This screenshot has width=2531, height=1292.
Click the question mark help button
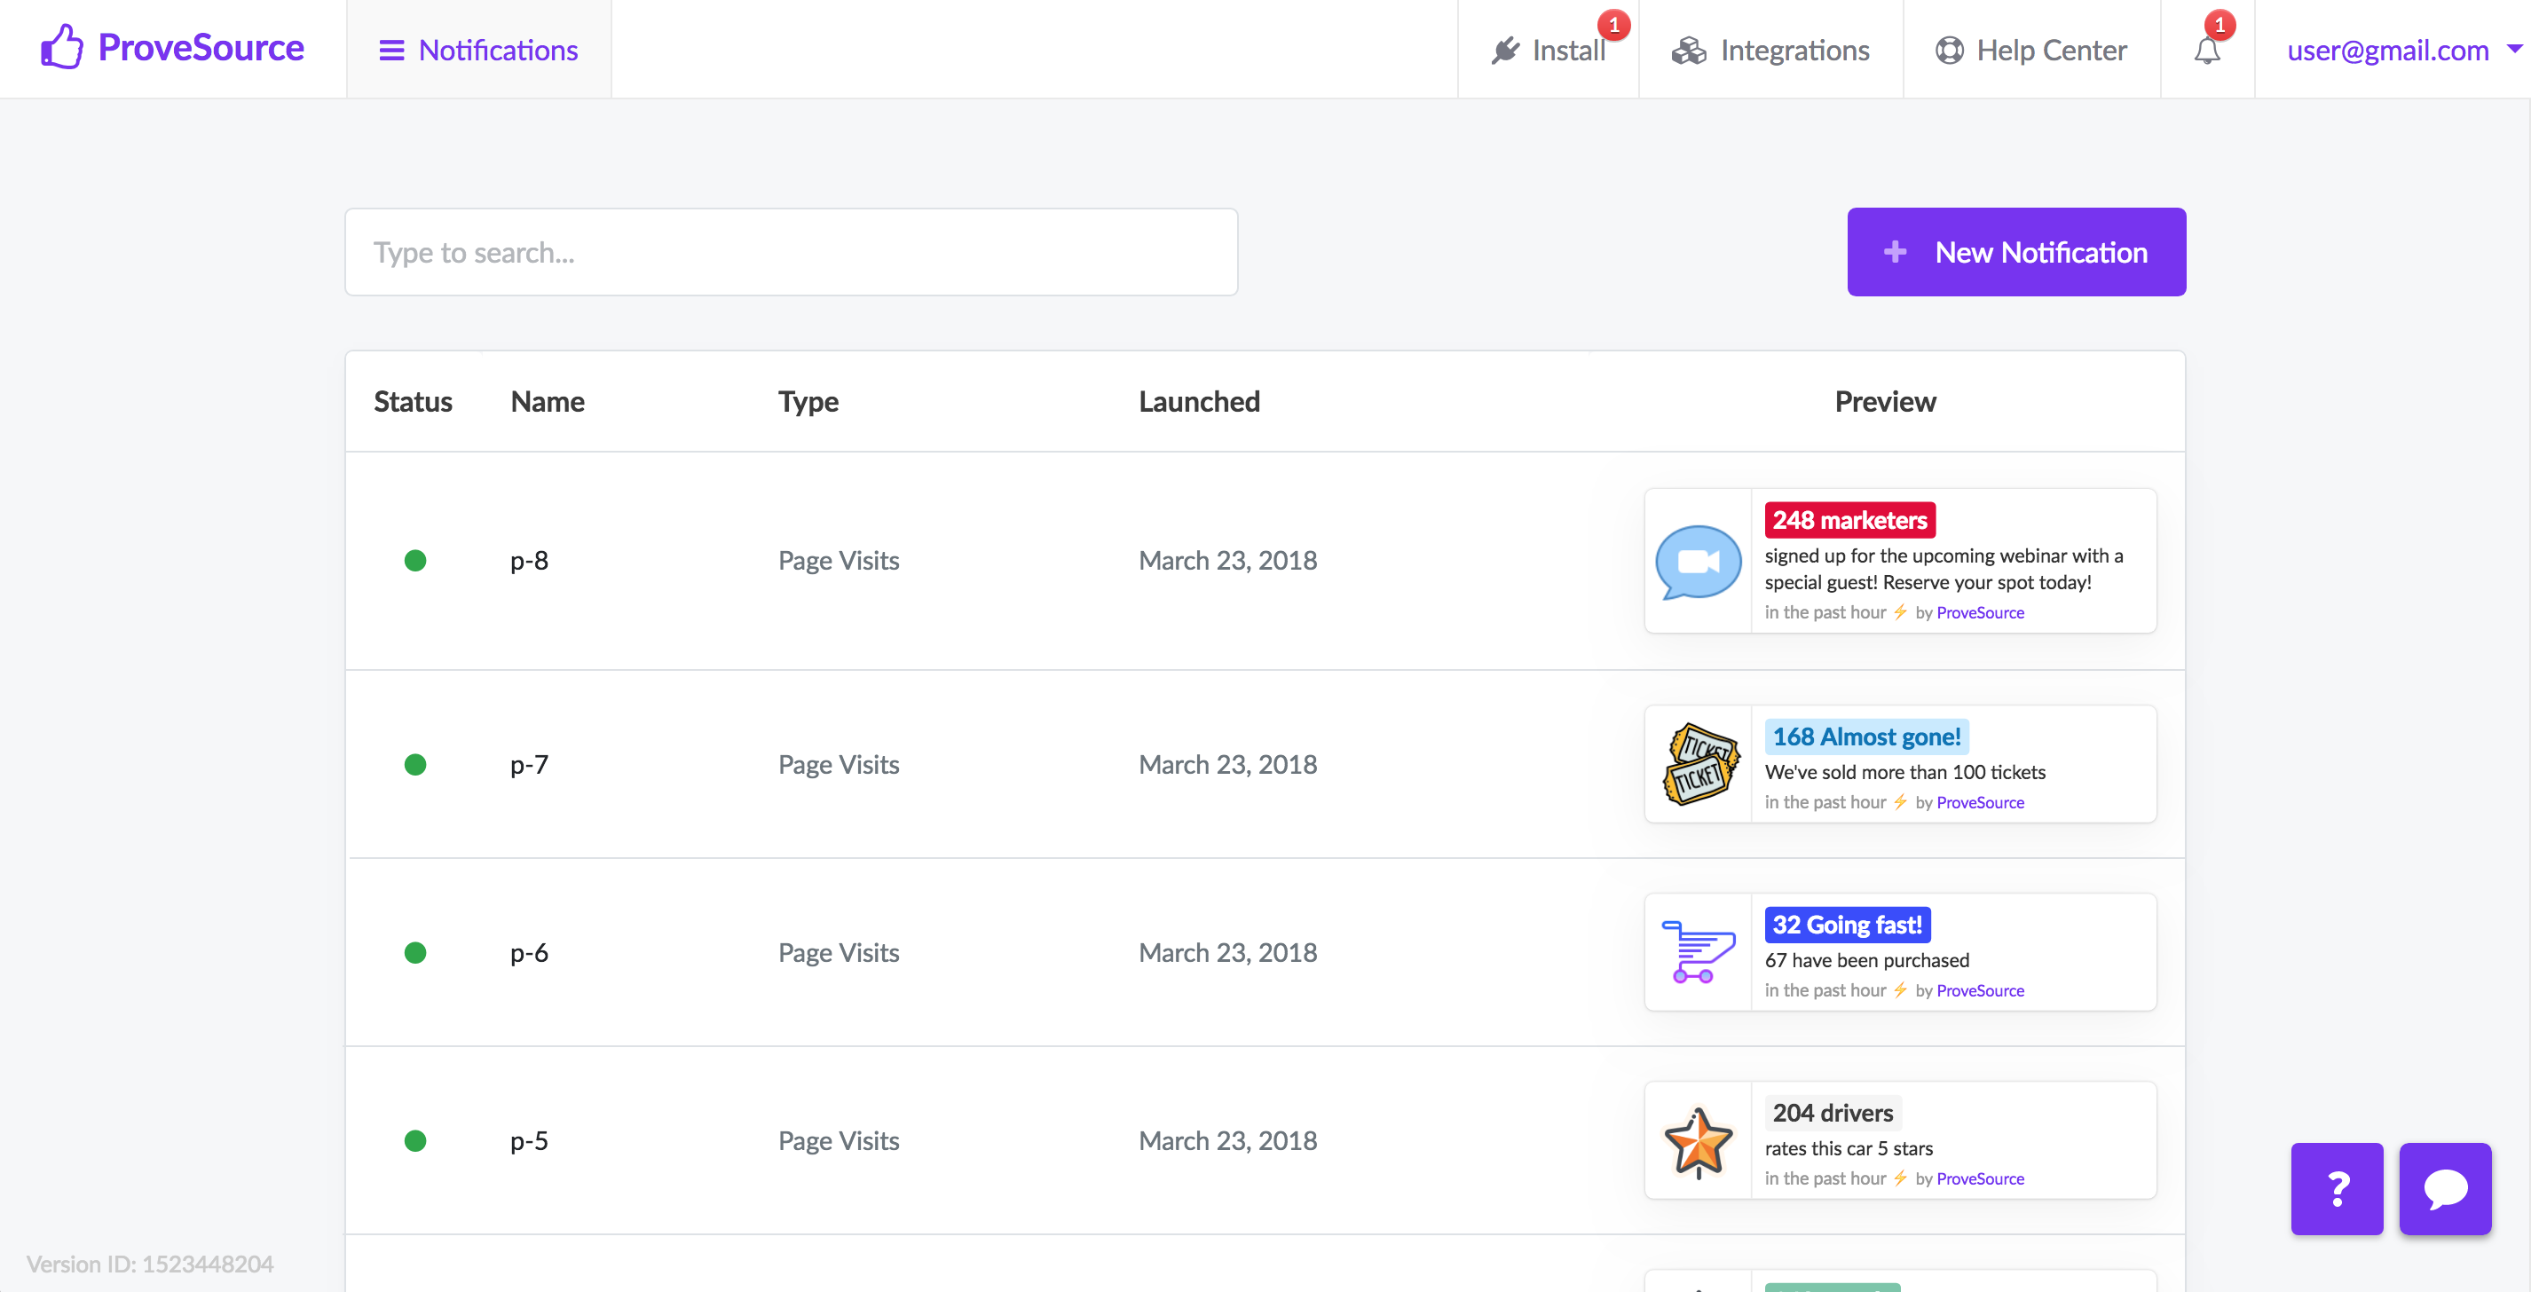tap(2337, 1188)
